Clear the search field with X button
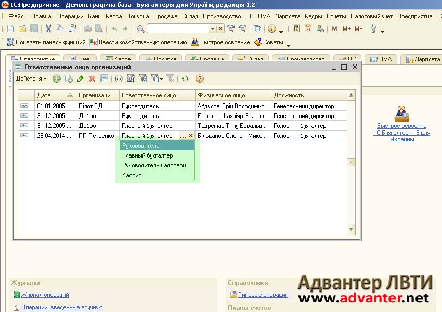 pyautogui.click(x=220, y=29)
